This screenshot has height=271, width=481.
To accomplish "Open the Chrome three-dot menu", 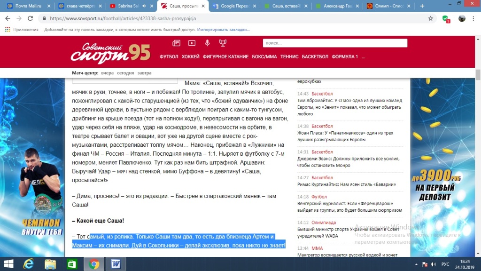I will (473, 18).
